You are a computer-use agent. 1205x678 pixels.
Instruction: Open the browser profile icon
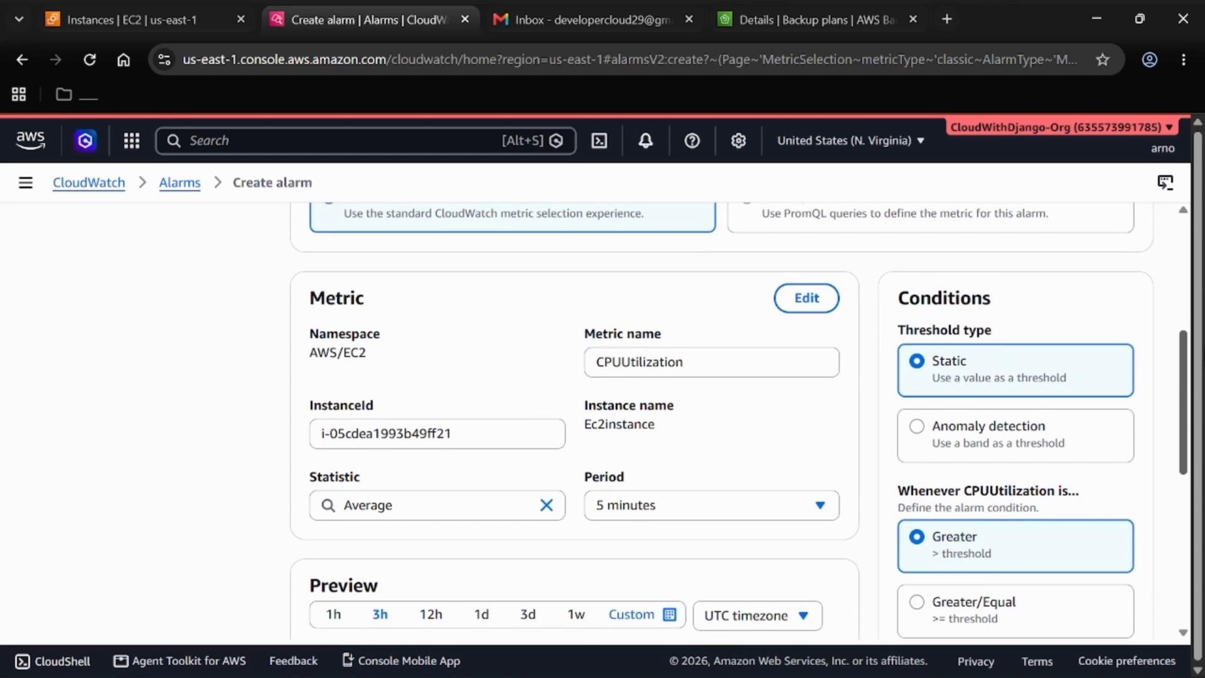coord(1149,60)
